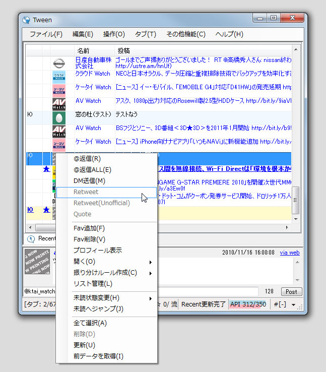The width and height of the screenshot is (326, 372).
Task: Expand the 振り分けルール作成(C) submenu
Action: (106, 273)
